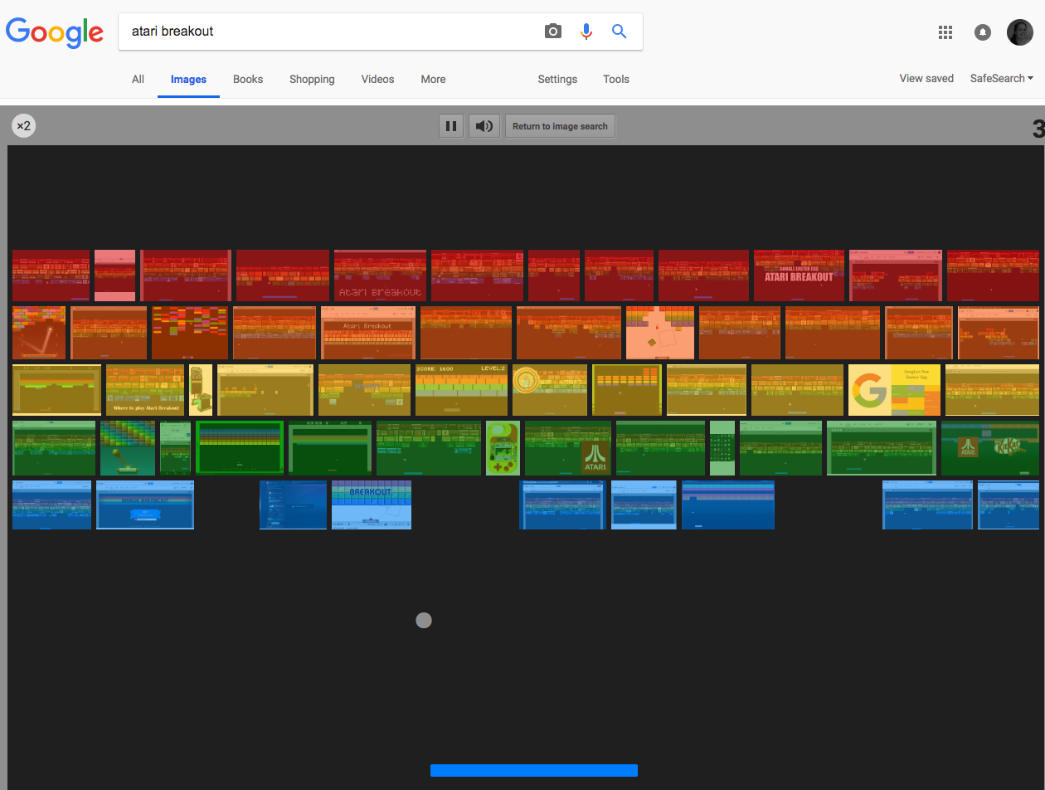Click the yellow brick with coin image
1045x790 pixels.
point(550,390)
